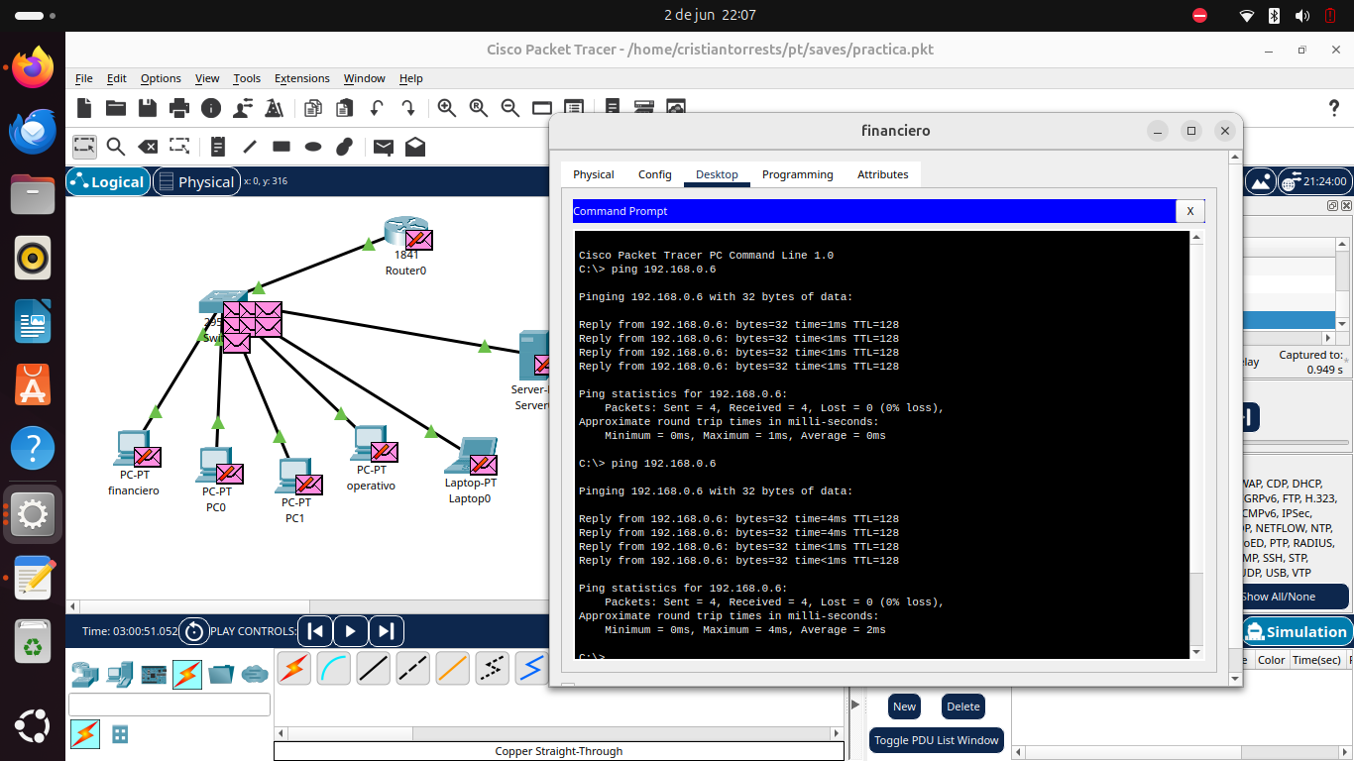Screen dimensions: 1354x761
Task: Pick the orange Fiber cable
Action: pos(452,669)
